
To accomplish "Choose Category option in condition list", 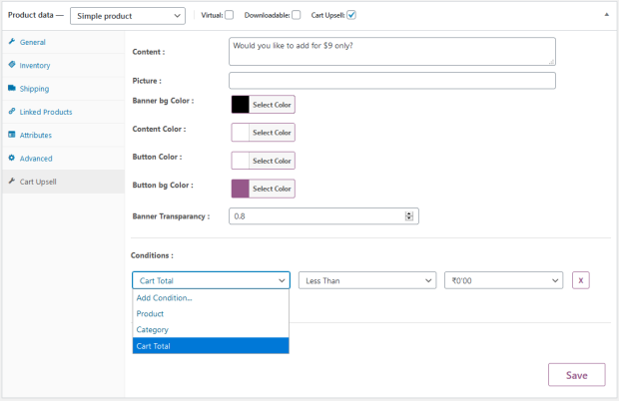I will pos(211,329).
